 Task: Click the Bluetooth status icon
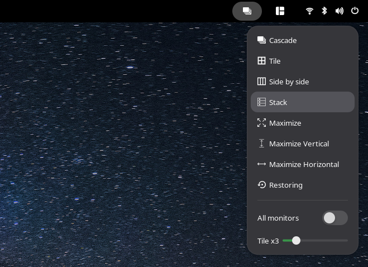point(324,11)
